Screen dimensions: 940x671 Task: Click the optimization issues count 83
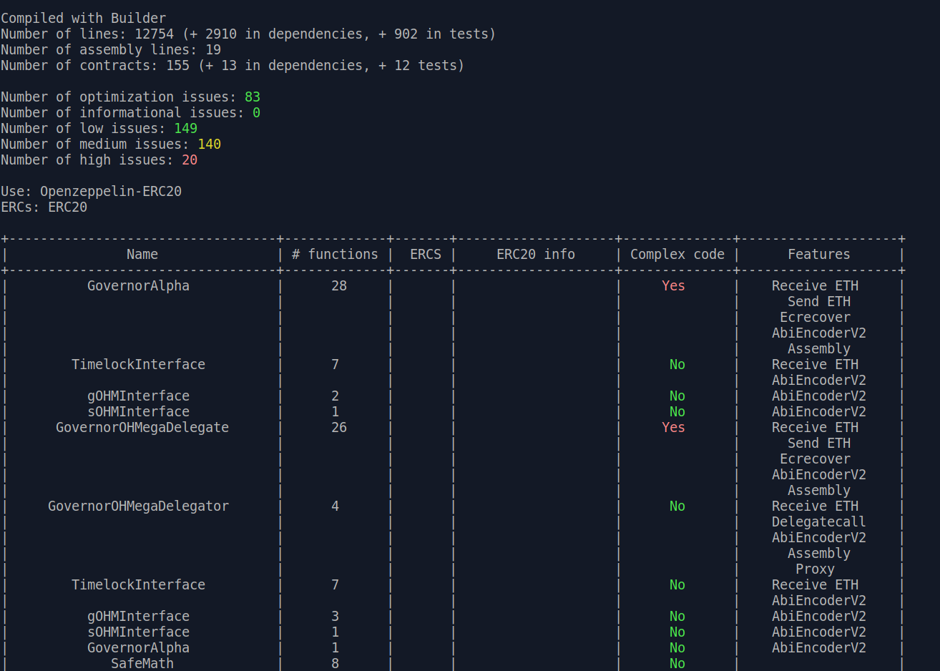(x=253, y=97)
